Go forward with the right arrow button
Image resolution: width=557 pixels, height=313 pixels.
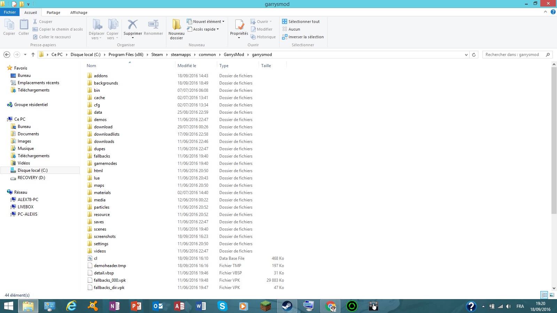(16, 55)
